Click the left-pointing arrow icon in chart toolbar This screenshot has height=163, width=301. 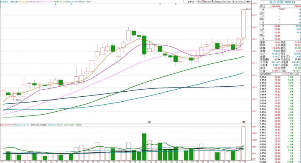[x=248, y=2]
